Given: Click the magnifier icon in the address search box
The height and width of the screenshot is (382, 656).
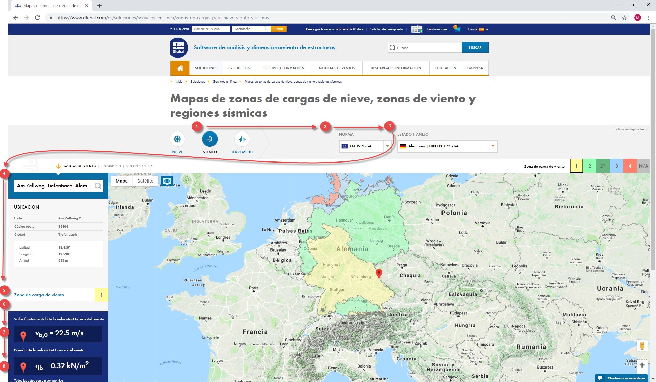Looking at the screenshot, I should pos(98,186).
